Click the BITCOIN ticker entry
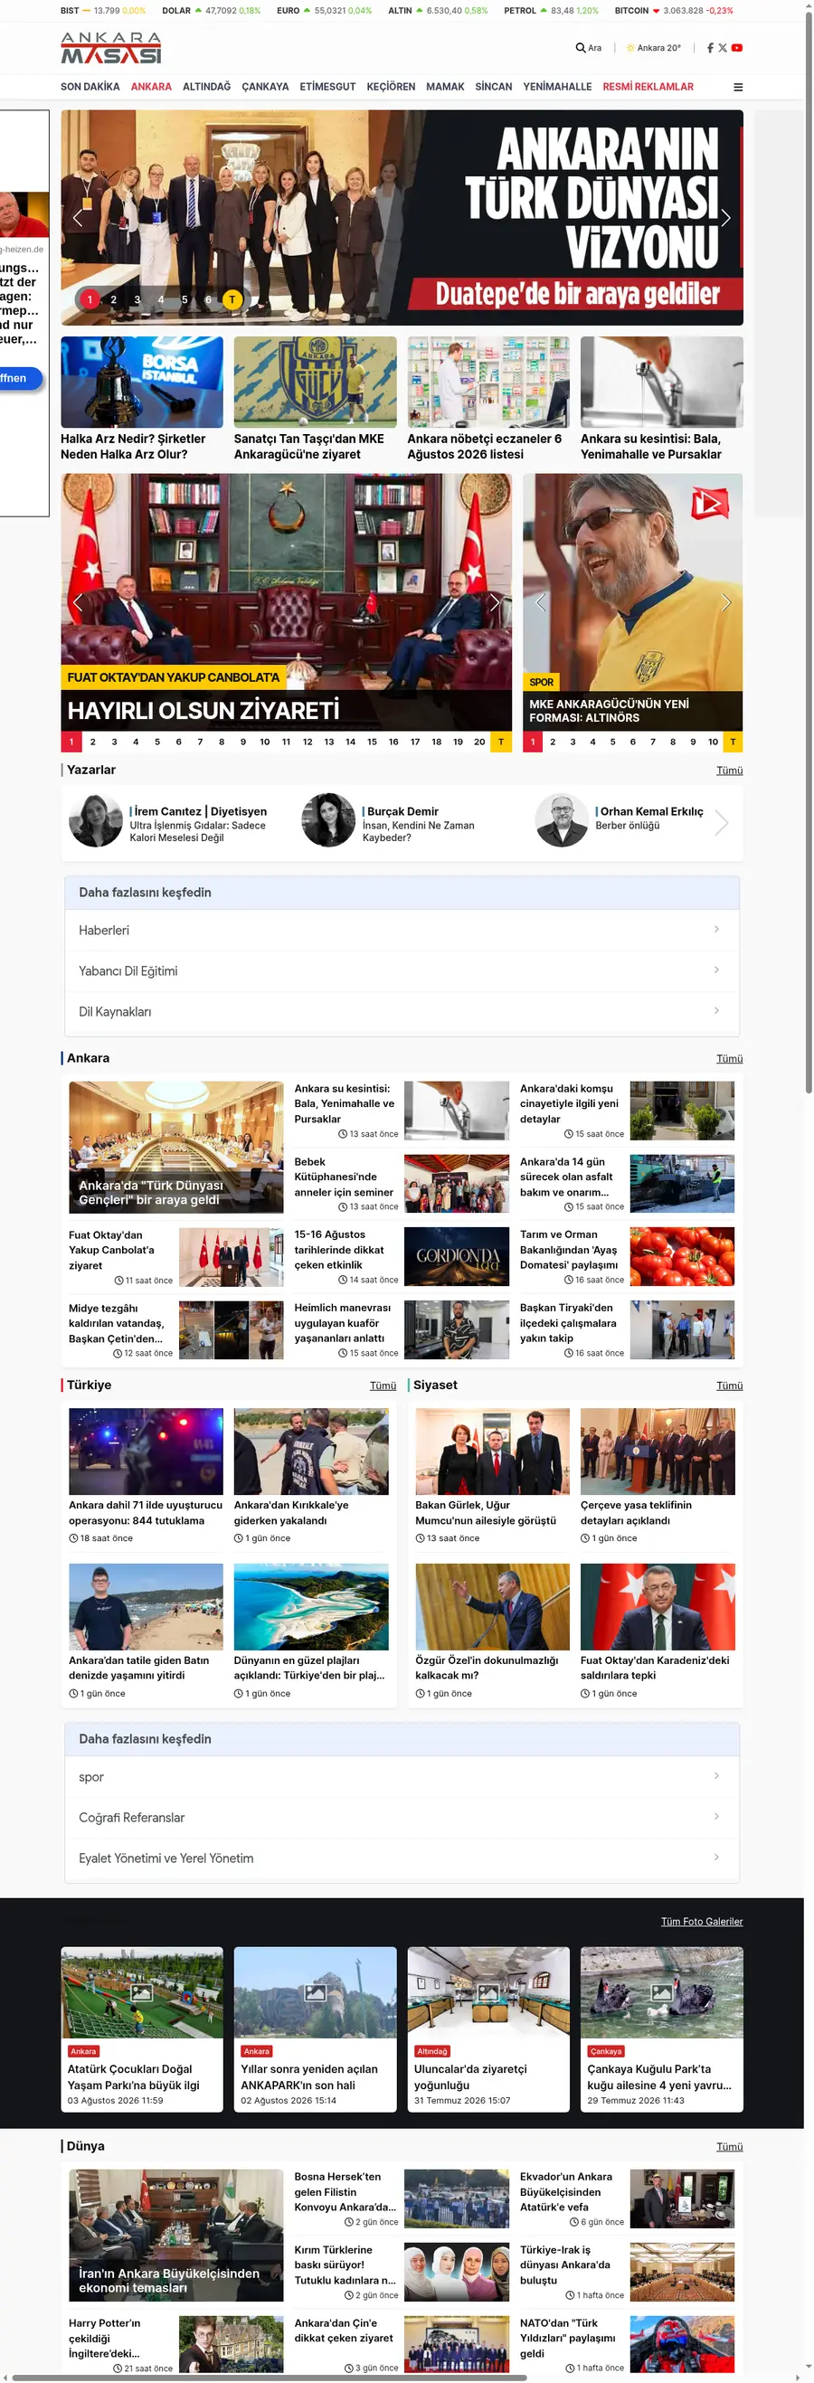Screen dimensions: 814x2383 (674, 11)
